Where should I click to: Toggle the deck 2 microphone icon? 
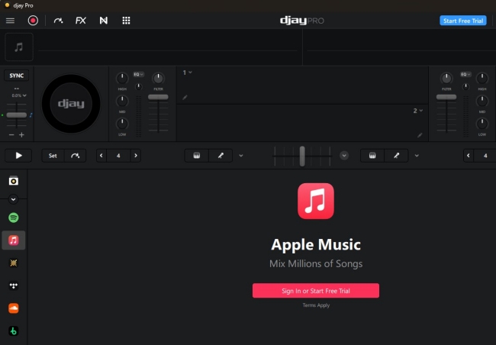tap(396, 156)
